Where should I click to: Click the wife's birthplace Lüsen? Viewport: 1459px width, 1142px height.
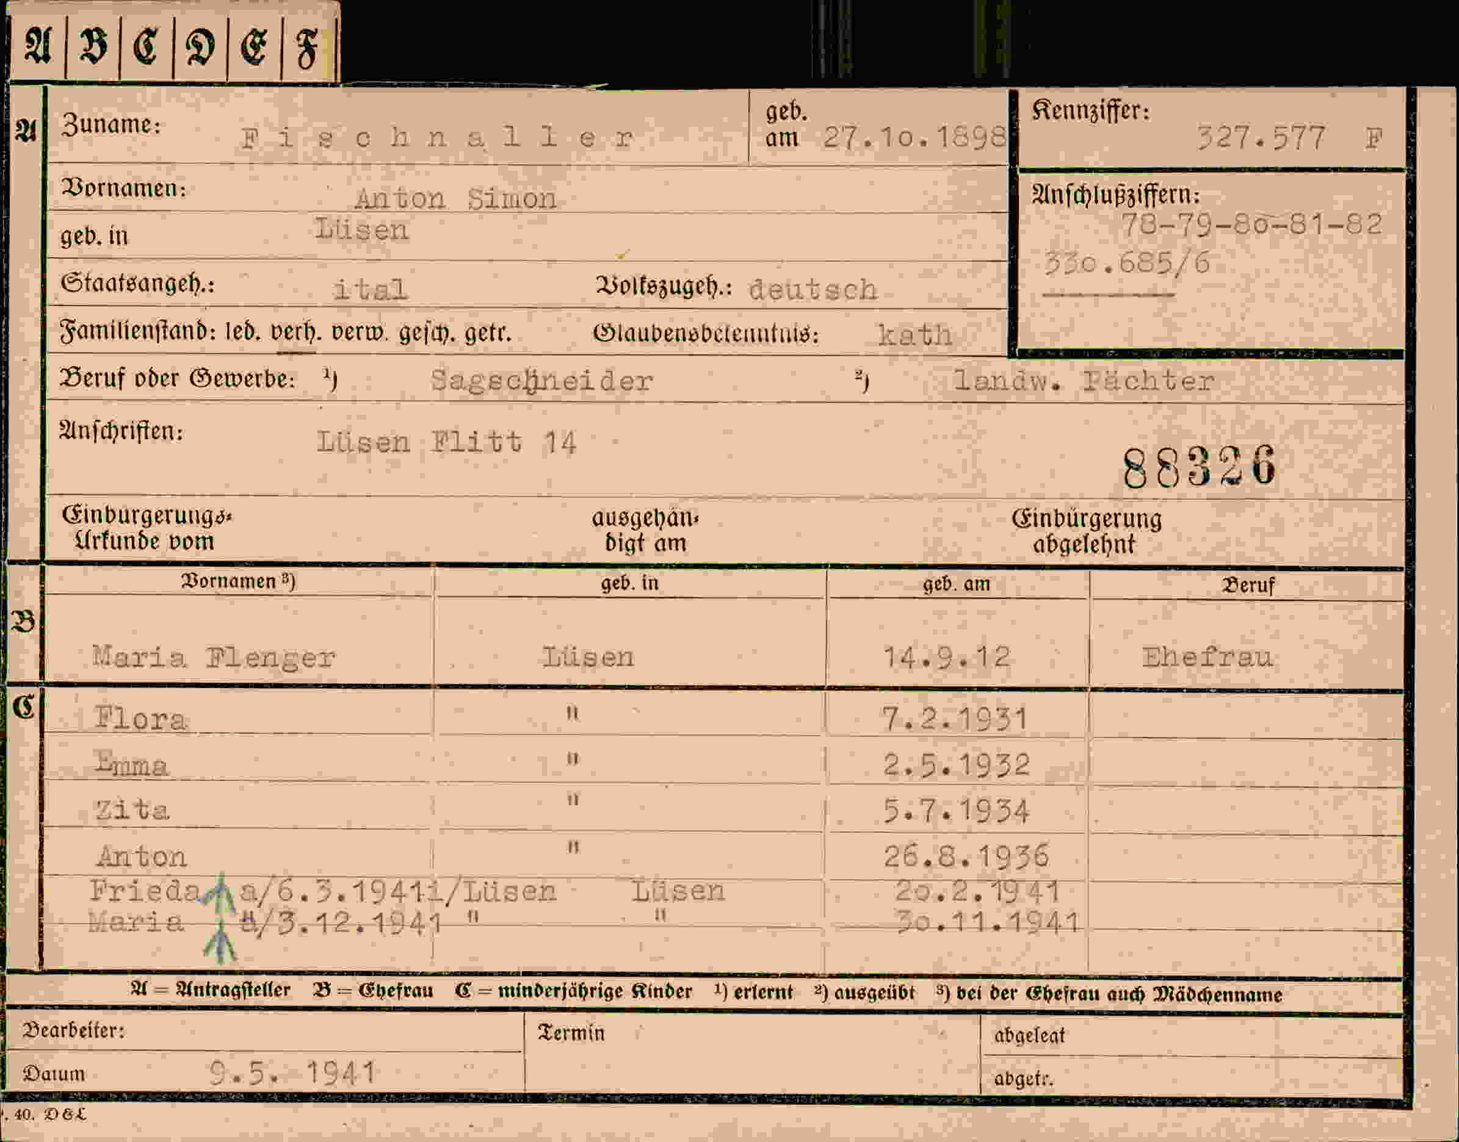coord(587,657)
